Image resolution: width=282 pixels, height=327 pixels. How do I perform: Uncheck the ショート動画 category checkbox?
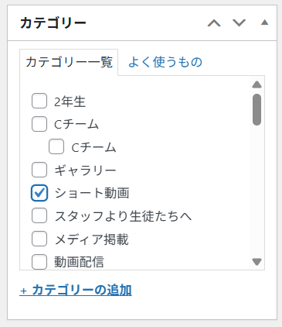tap(39, 193)
